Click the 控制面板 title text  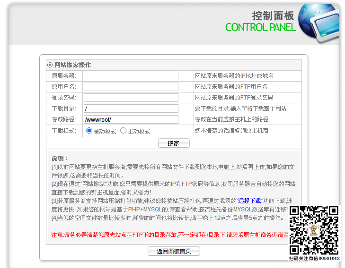(x=273, y=15)
